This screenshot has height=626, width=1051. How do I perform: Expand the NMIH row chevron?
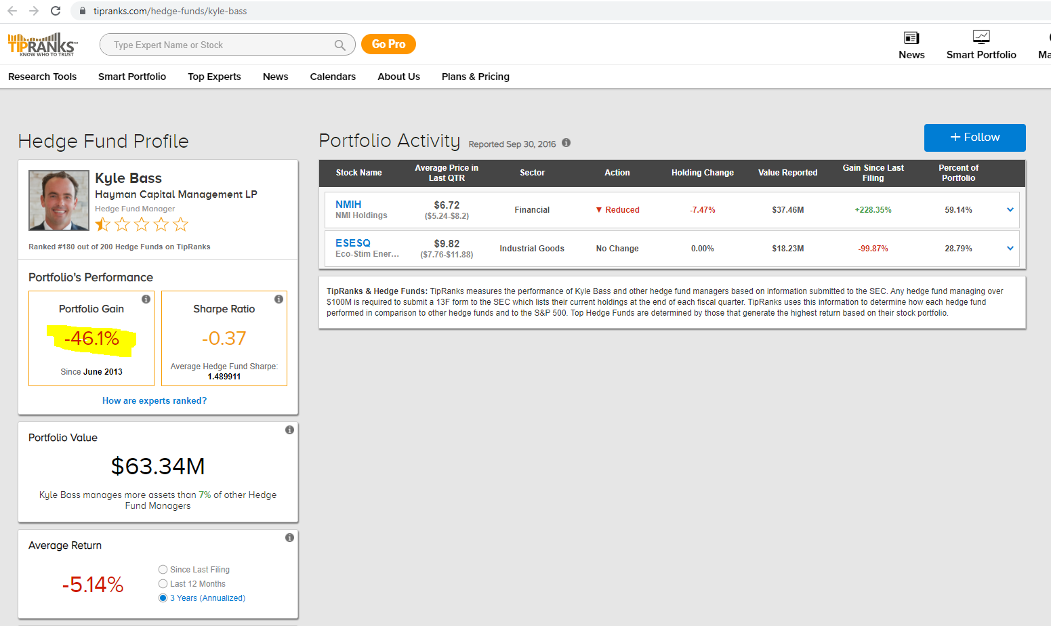click(1010, 210)
